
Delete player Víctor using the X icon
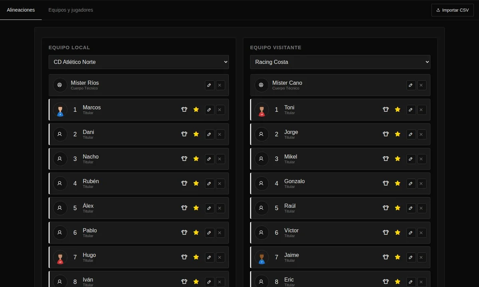click(x=421, y=233)
